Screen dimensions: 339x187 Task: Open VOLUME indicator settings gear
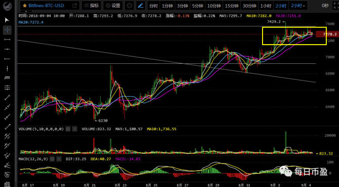(68, 129)
